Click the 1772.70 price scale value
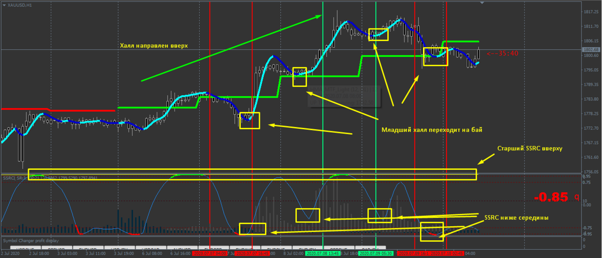602x258 pixels. click(590, 128)
